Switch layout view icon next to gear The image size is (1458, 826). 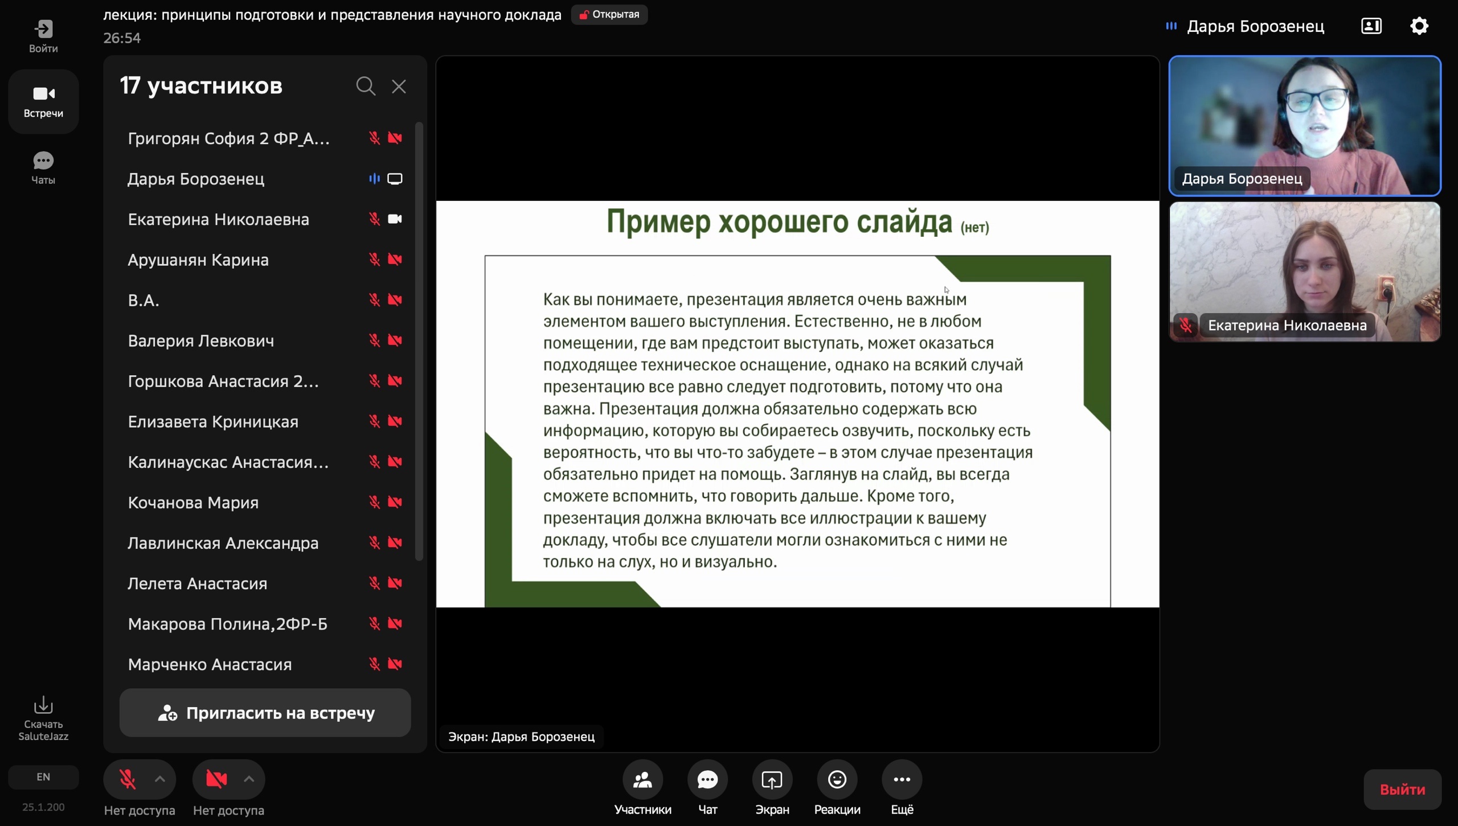(1371, 26)
